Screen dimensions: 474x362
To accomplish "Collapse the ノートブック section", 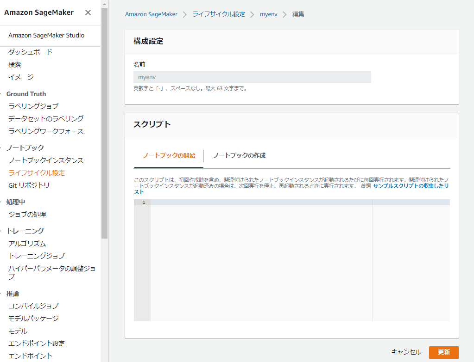I will tap(25, 147).
